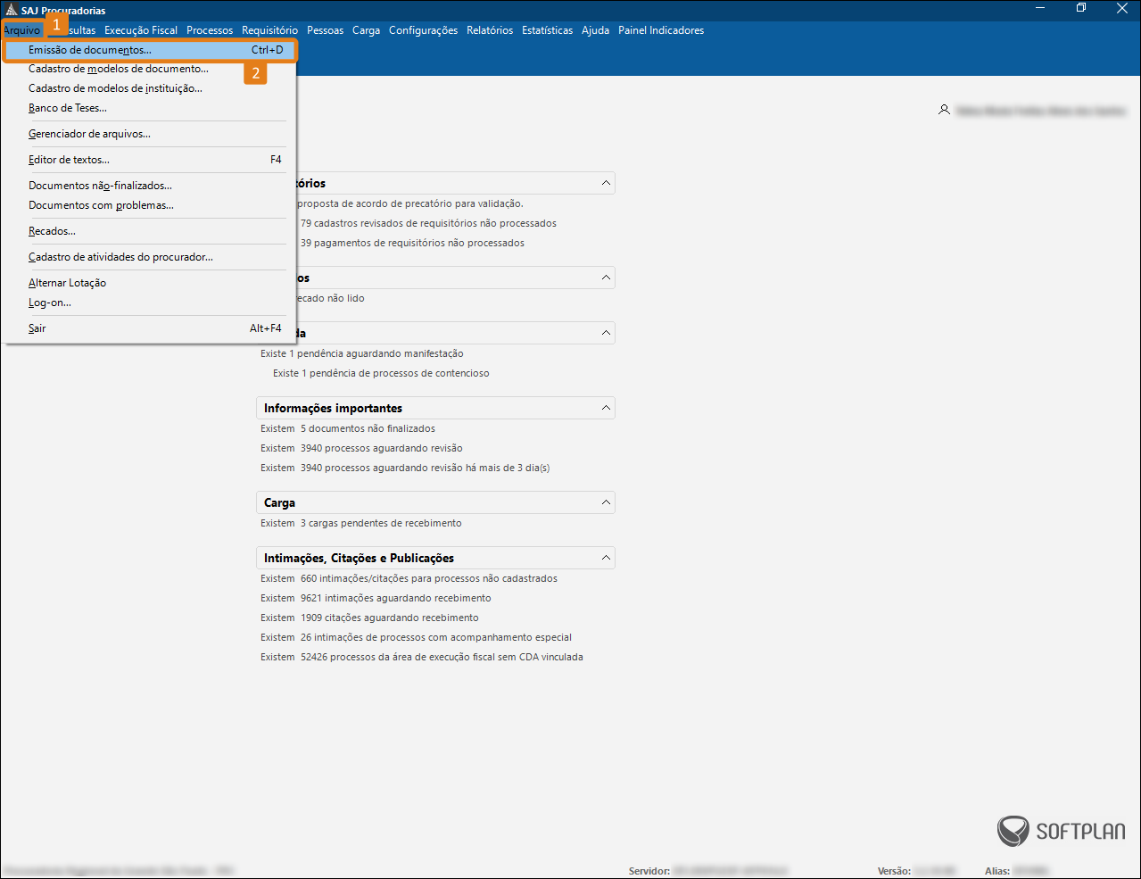This screenshot has height=879, width=1141.
Task: Restore down the application window
Action: click(x=1081, y=8)
